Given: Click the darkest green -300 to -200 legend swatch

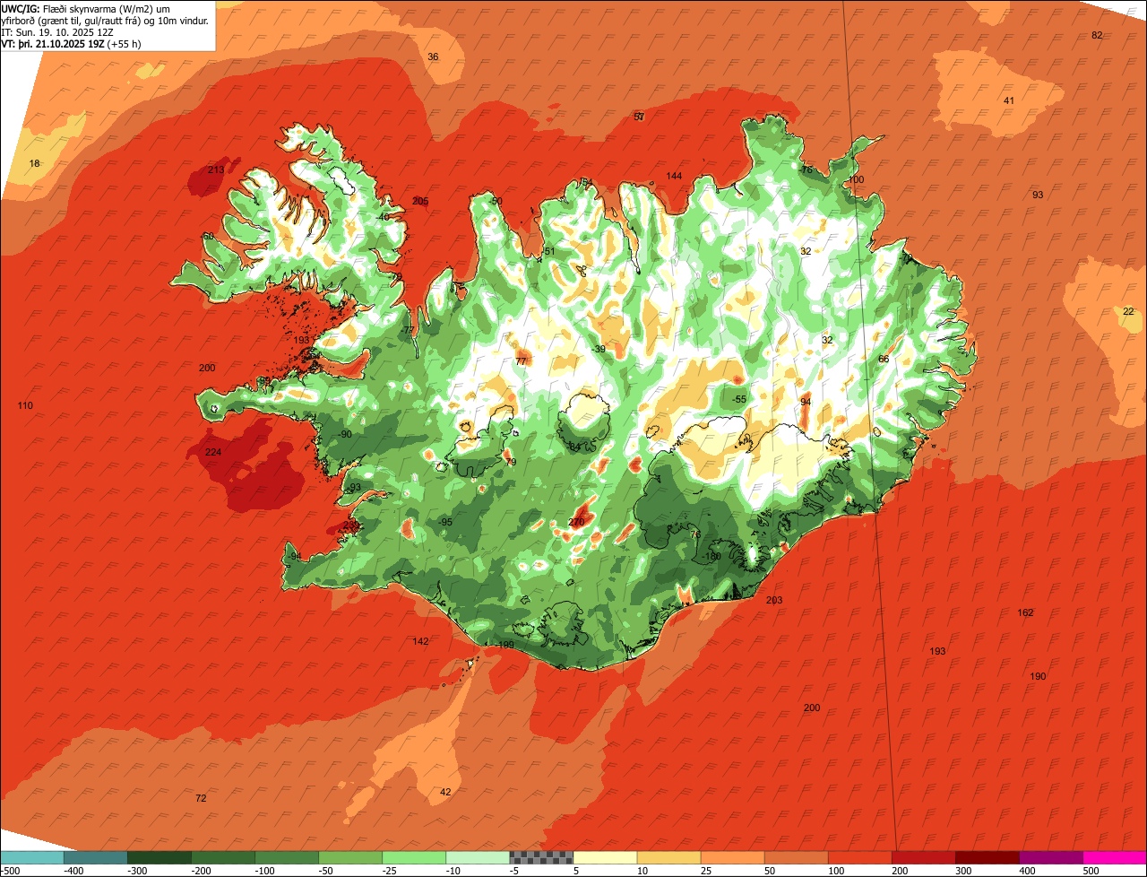Looking at the screenshot, I should (159, 857).
